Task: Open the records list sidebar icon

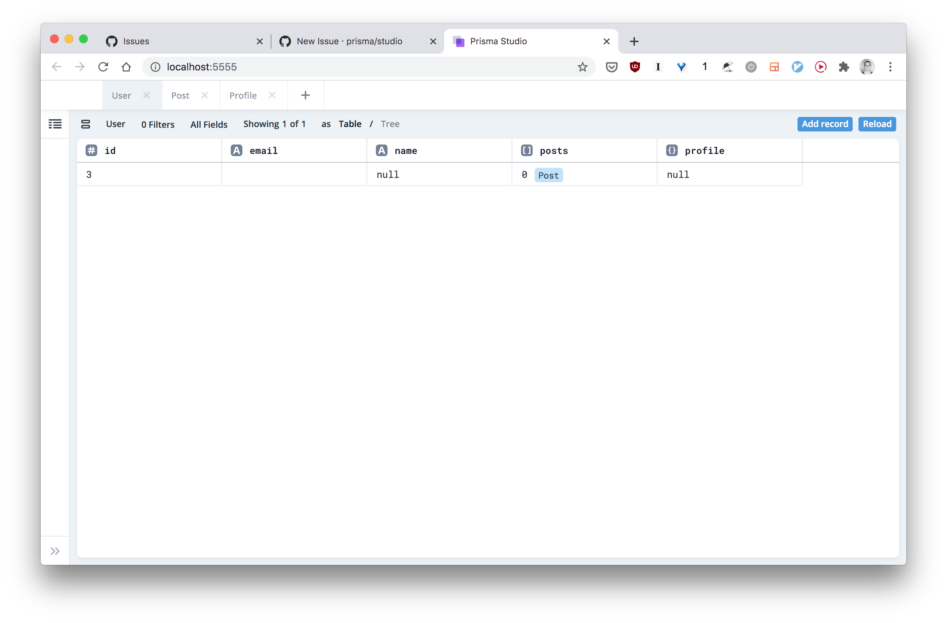Action: pyautogui.click(x=55, y=124)
